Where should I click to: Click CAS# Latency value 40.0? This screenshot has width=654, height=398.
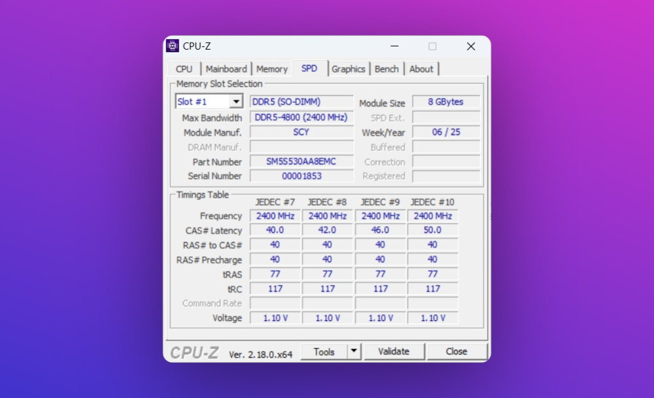[x=275, y=231]
